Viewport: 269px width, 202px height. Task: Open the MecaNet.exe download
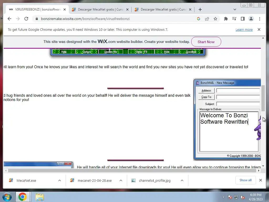tap(26, 180)
